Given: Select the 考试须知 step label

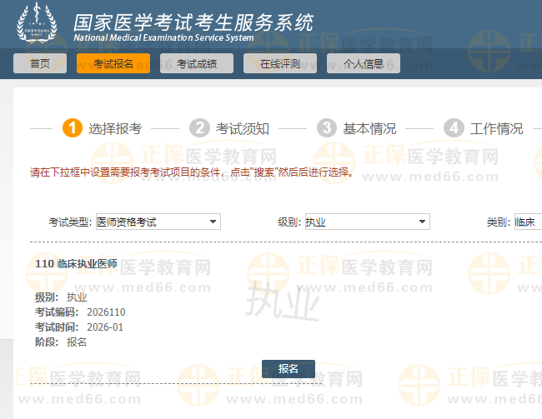Looking at the screenshot, I should coord(243,129).
